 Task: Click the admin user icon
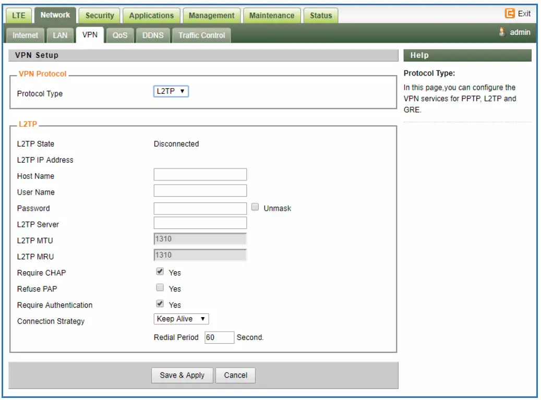pos(502,32)
